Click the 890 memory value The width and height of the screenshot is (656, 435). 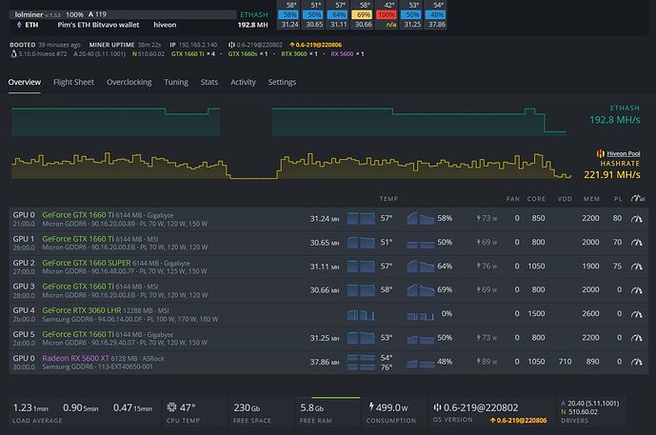592,362
